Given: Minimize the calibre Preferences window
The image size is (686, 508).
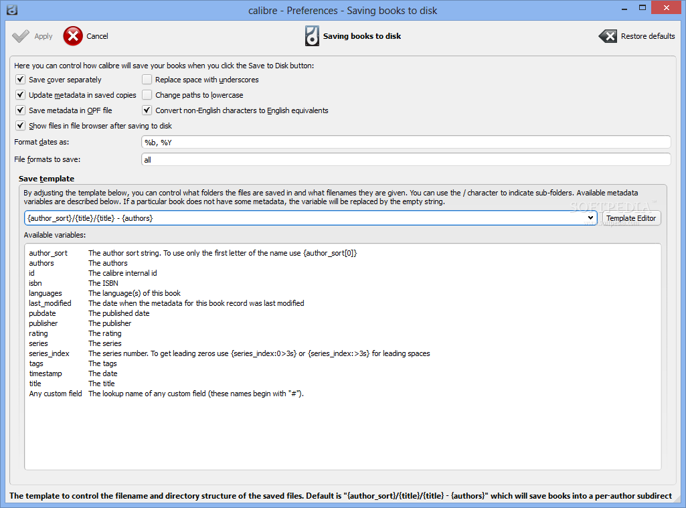Looking at the screenshot, I should pyautogui.click(x=624, y=9).
